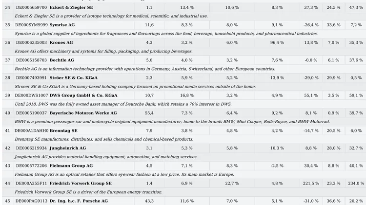The image size is (366, 205).
Task: Select ISIN DE000PAG9113 cell
Action: (31, 201)
